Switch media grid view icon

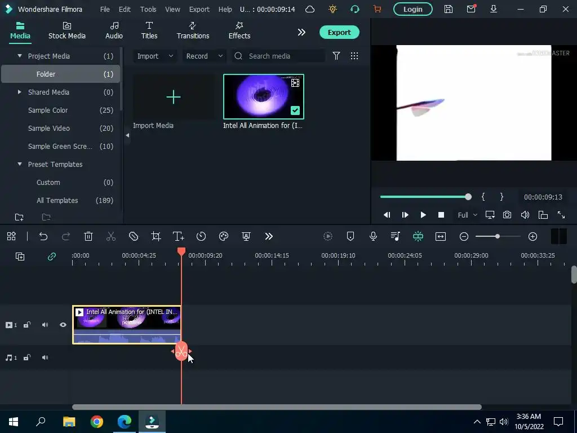[354, 56]
